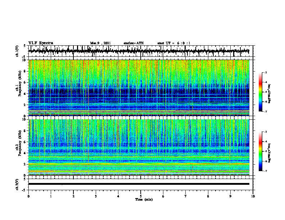Click the "ch.1(V)" waveform axis label

point(17,51)
